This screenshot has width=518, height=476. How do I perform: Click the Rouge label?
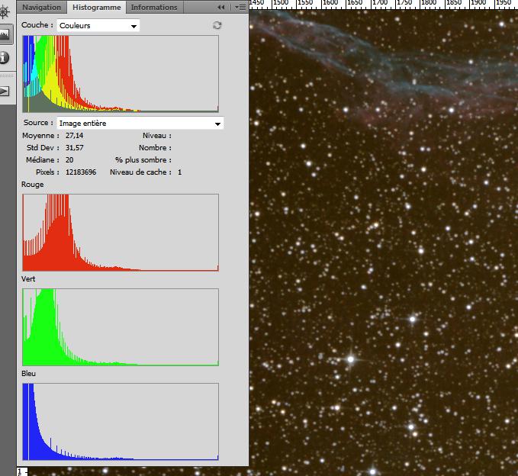(32, 185)
